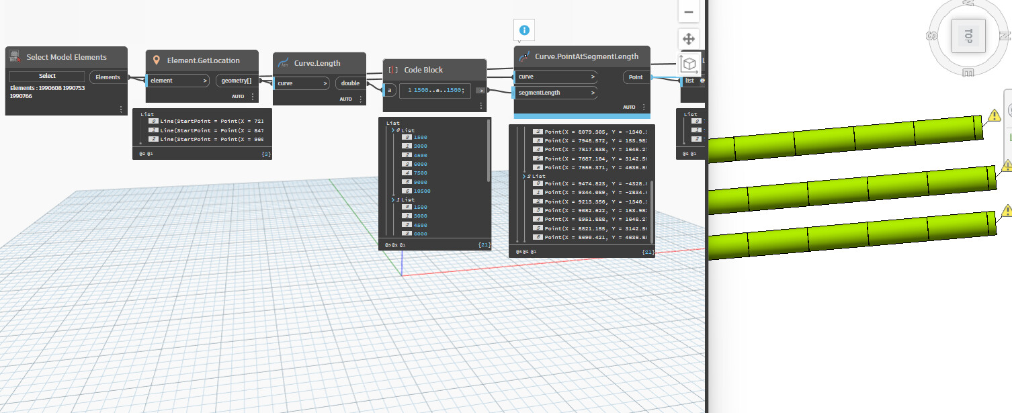This screenshot has height=413, width=1012.
Task: Click the Code Block expression input field
Action: click(x=435, y=90)
